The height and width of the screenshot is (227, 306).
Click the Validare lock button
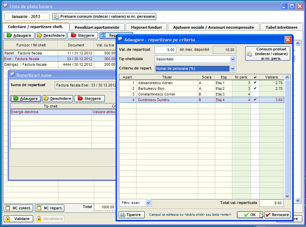(x=18, y=219)
